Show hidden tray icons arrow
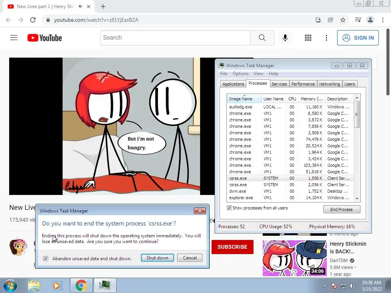This screenshot has height=293, width=391. (x=325, y=286)
